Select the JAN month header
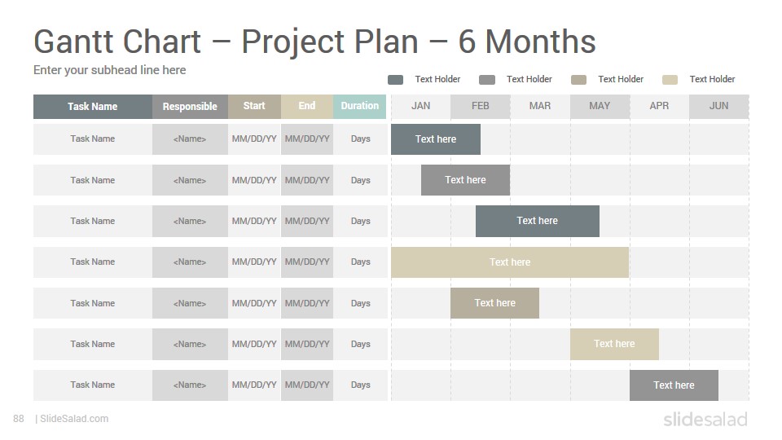Screen dimensions: 782x440 (421, 106)
